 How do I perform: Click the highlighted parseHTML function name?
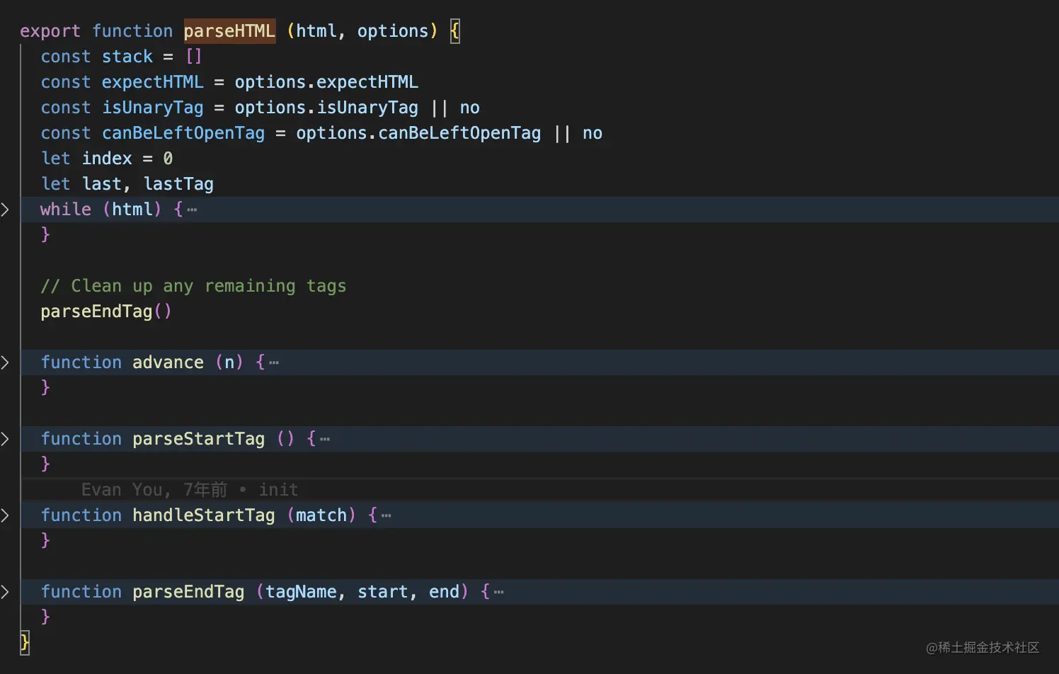pyautogui.click(x=229, y=31)
